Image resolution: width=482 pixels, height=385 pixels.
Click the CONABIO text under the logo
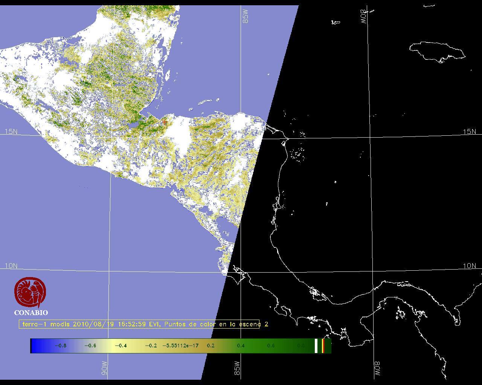pyautogui.click(x=31, y=312)
